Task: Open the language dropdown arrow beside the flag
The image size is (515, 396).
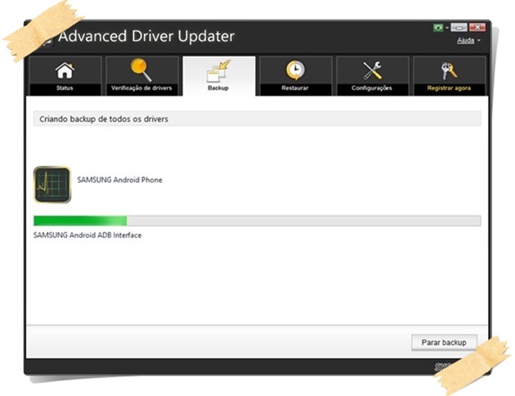Action: (446, 28)
